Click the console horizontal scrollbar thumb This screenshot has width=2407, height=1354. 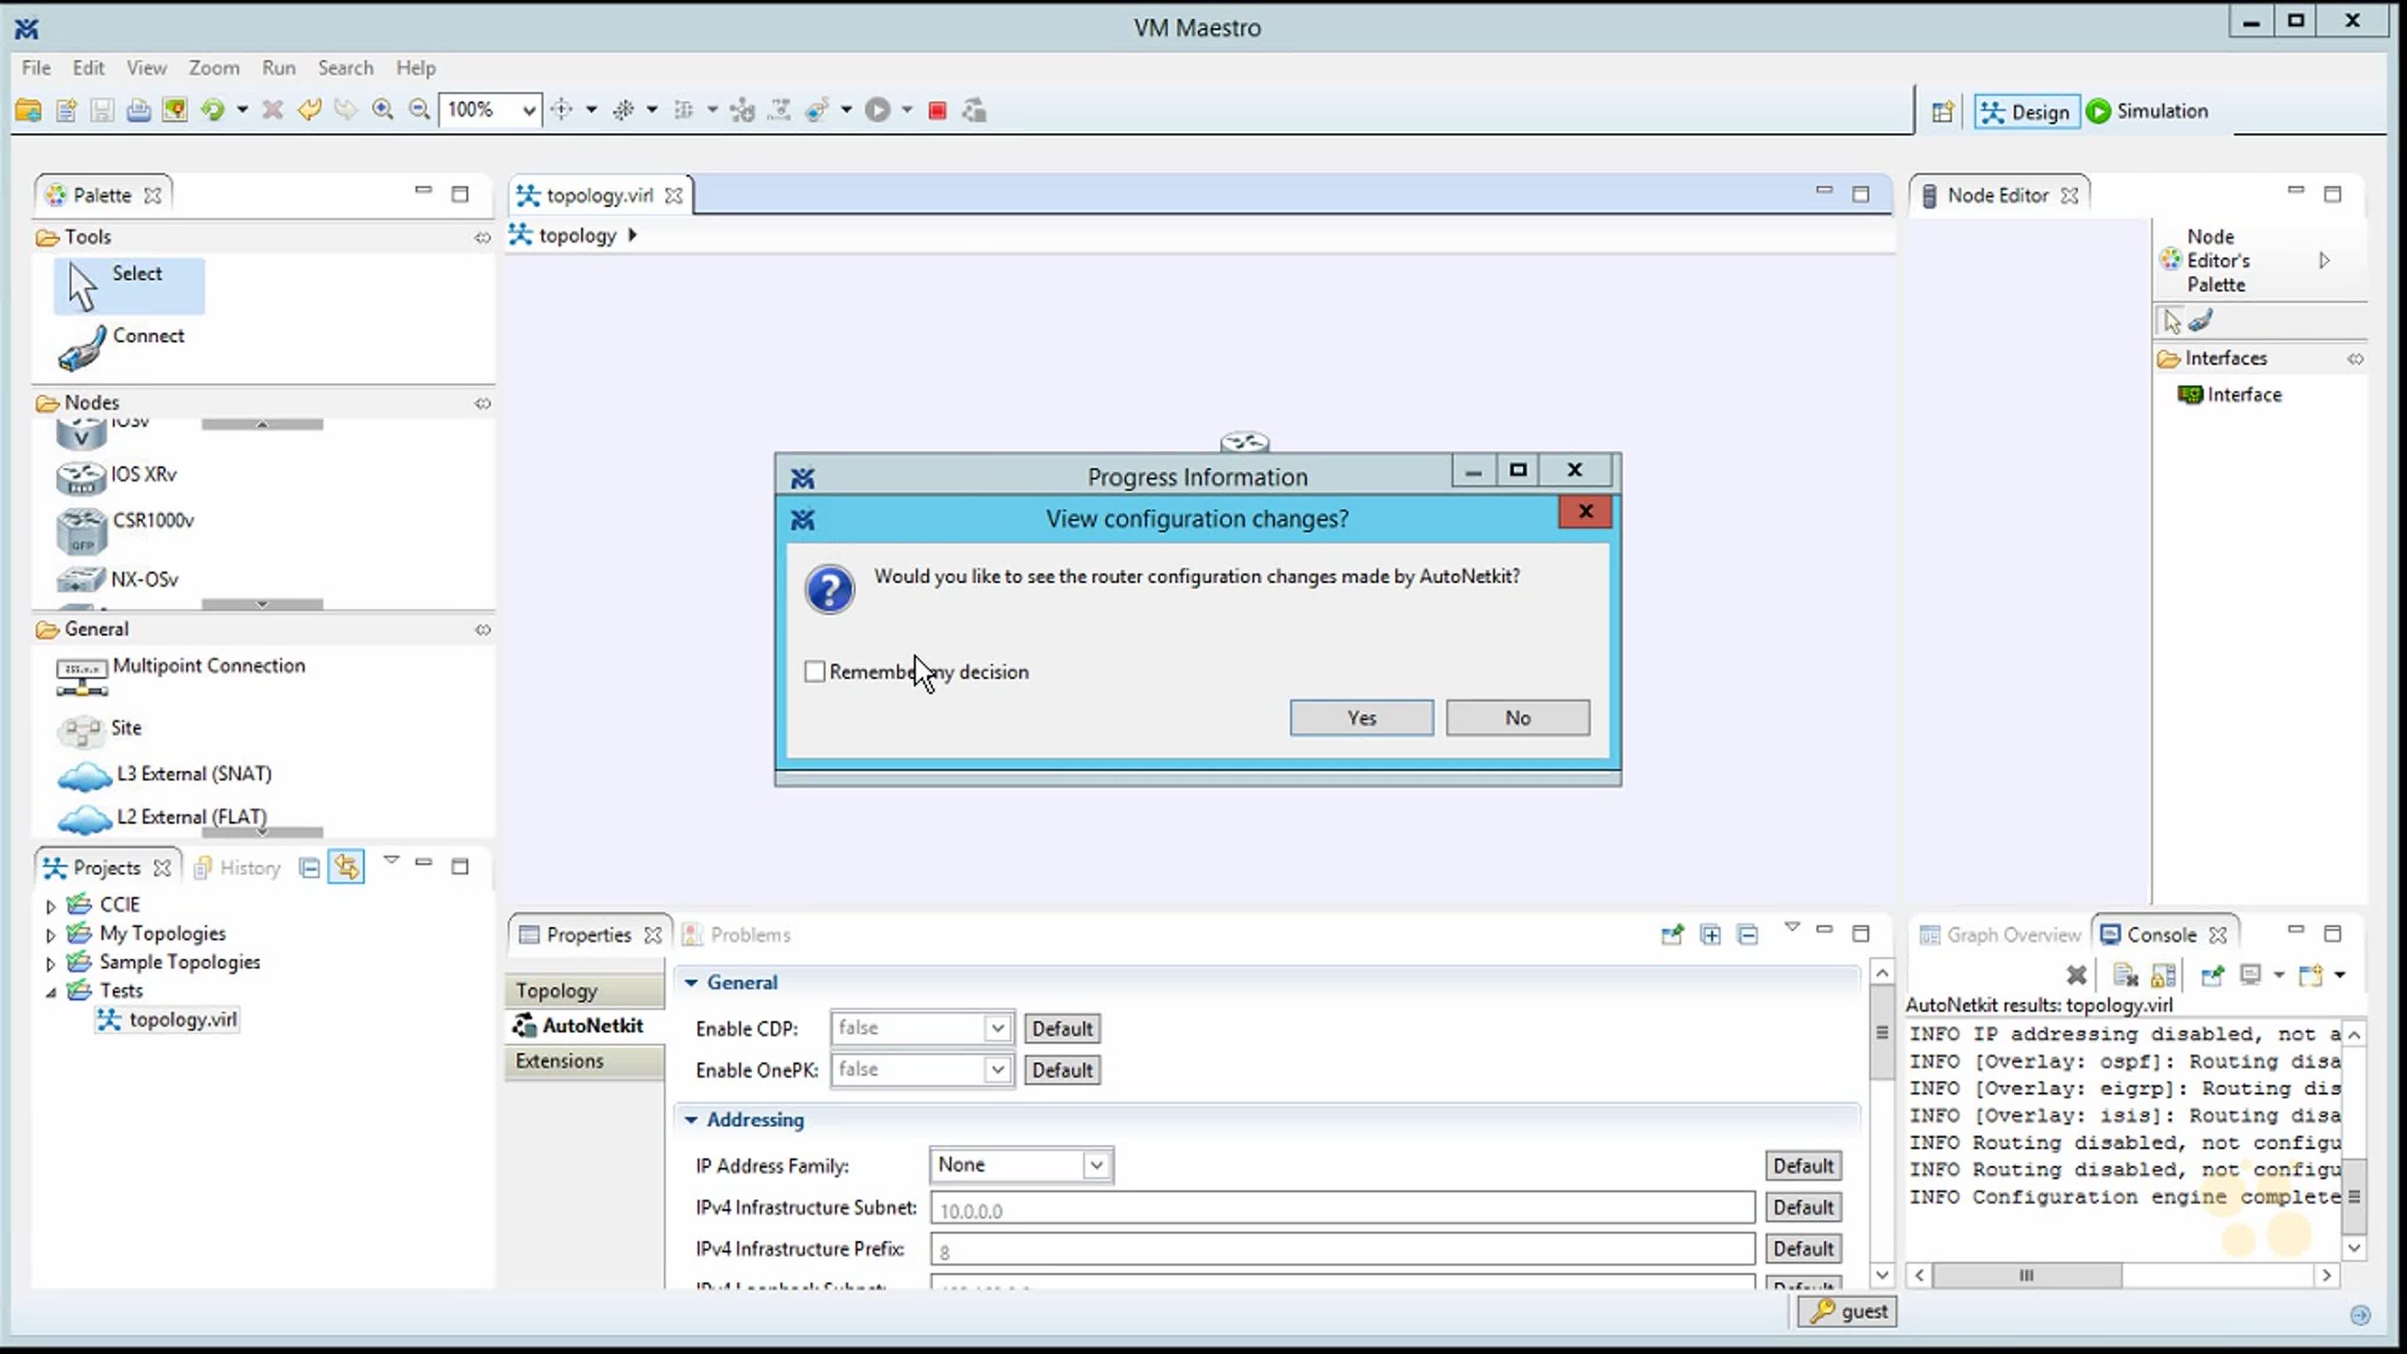pyautogui.click(x=2026, y=1275)
